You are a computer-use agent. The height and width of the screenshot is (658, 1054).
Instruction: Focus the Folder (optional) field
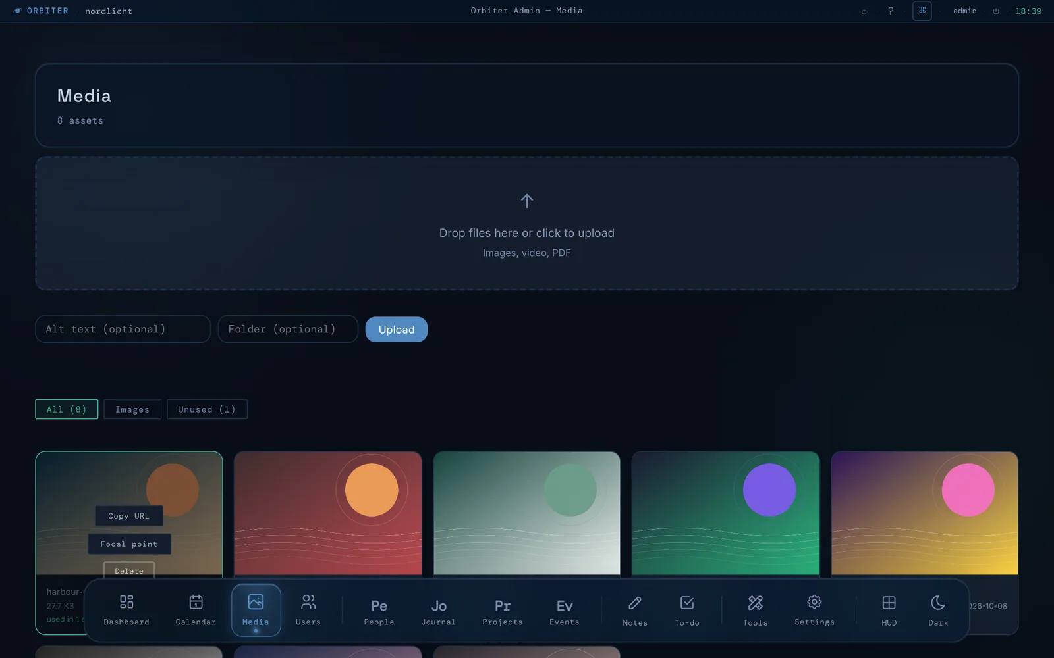coord(288,329)
